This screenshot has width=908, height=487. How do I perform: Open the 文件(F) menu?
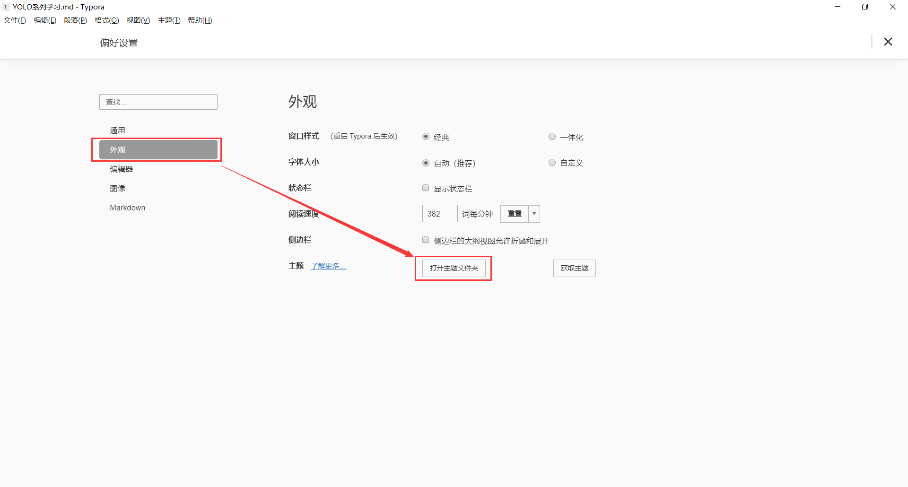click(x=15, y=20)
